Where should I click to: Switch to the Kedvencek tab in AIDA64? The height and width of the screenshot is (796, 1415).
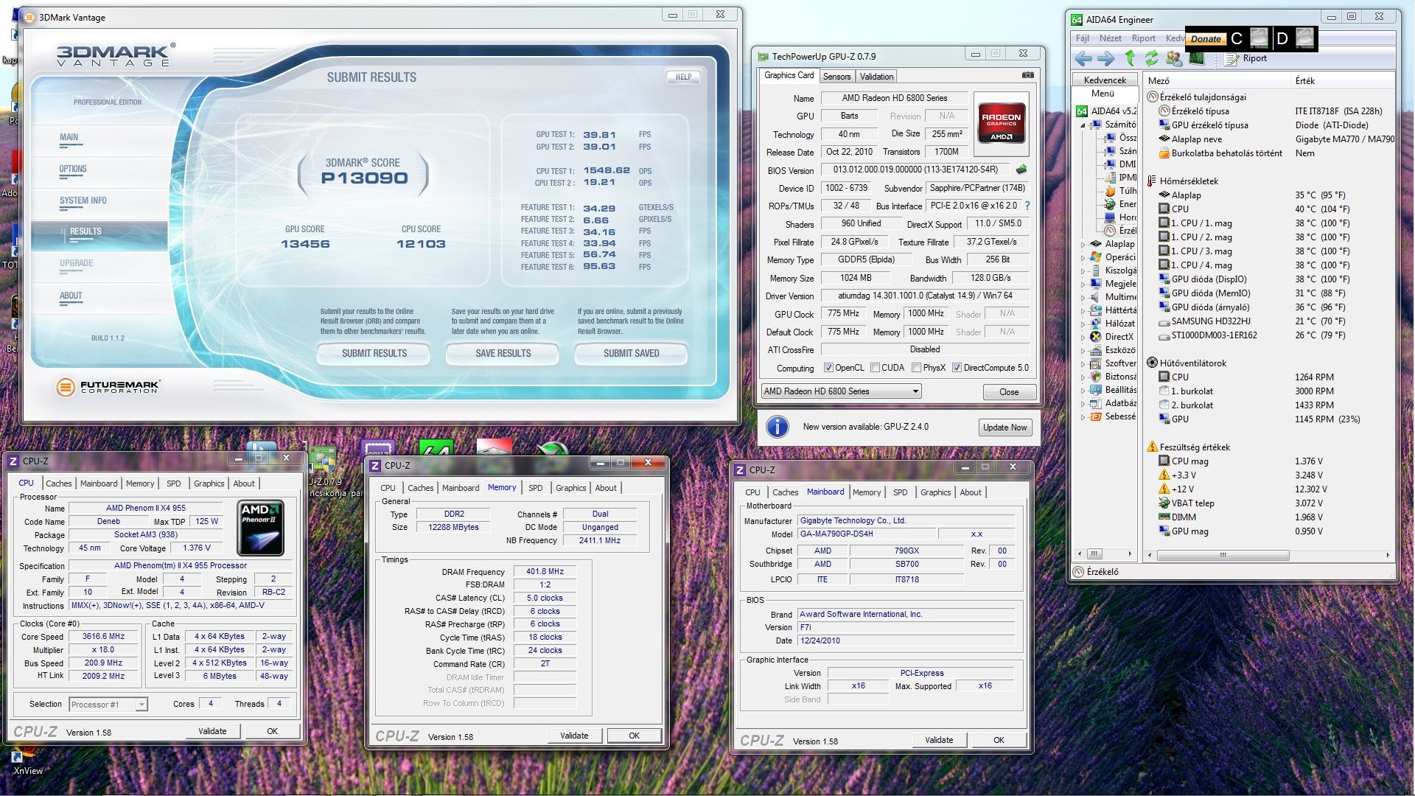pyautogui.click(x=1105, y=80)
